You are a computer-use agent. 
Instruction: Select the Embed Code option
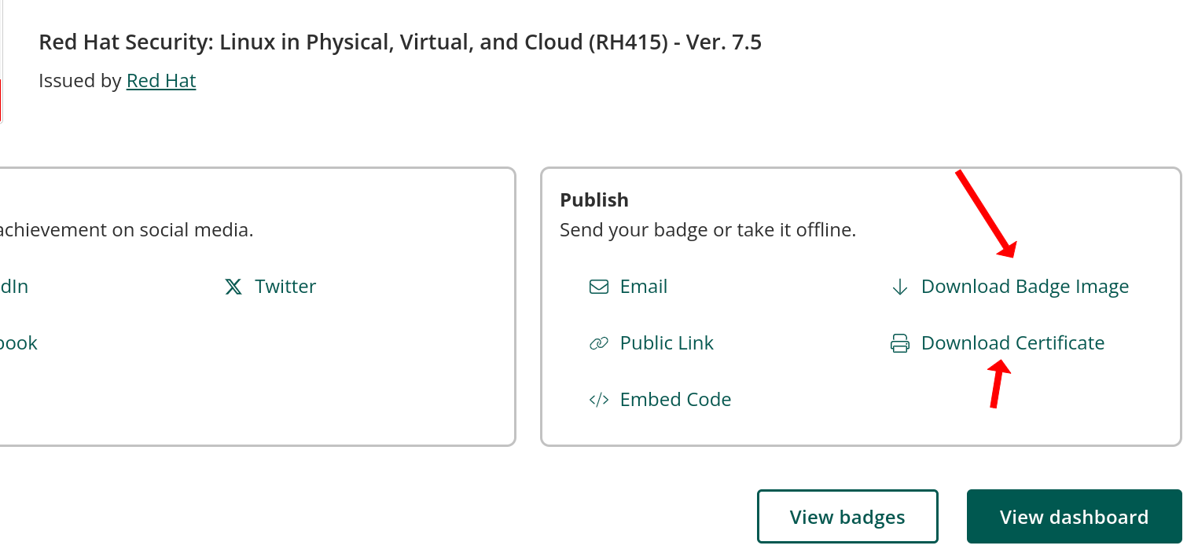click(x=675, y=399)
